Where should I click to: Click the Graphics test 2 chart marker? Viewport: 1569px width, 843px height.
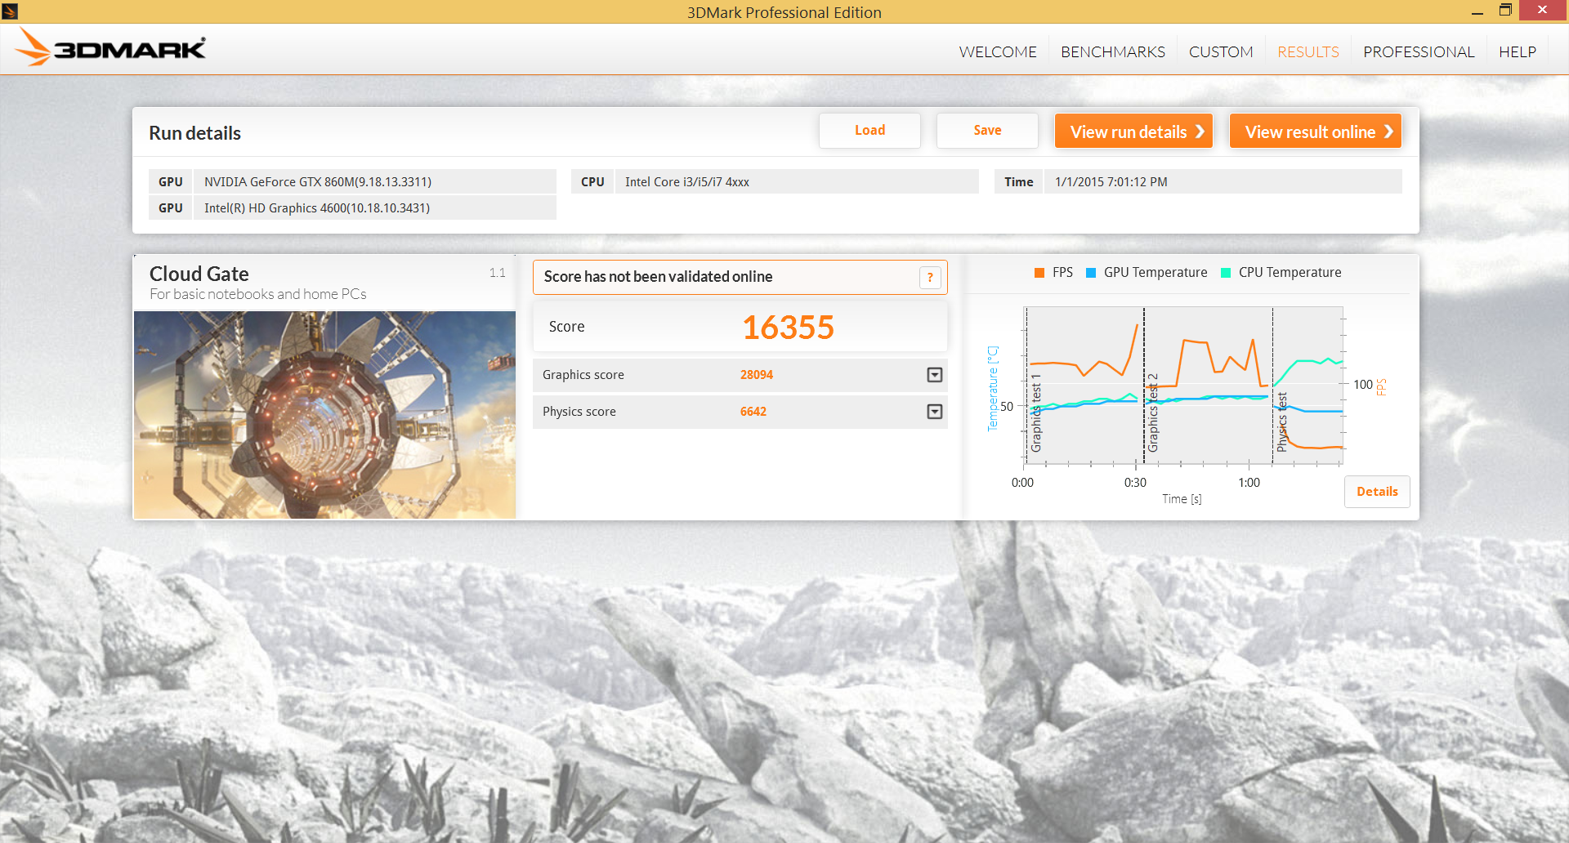[1153, 413]
